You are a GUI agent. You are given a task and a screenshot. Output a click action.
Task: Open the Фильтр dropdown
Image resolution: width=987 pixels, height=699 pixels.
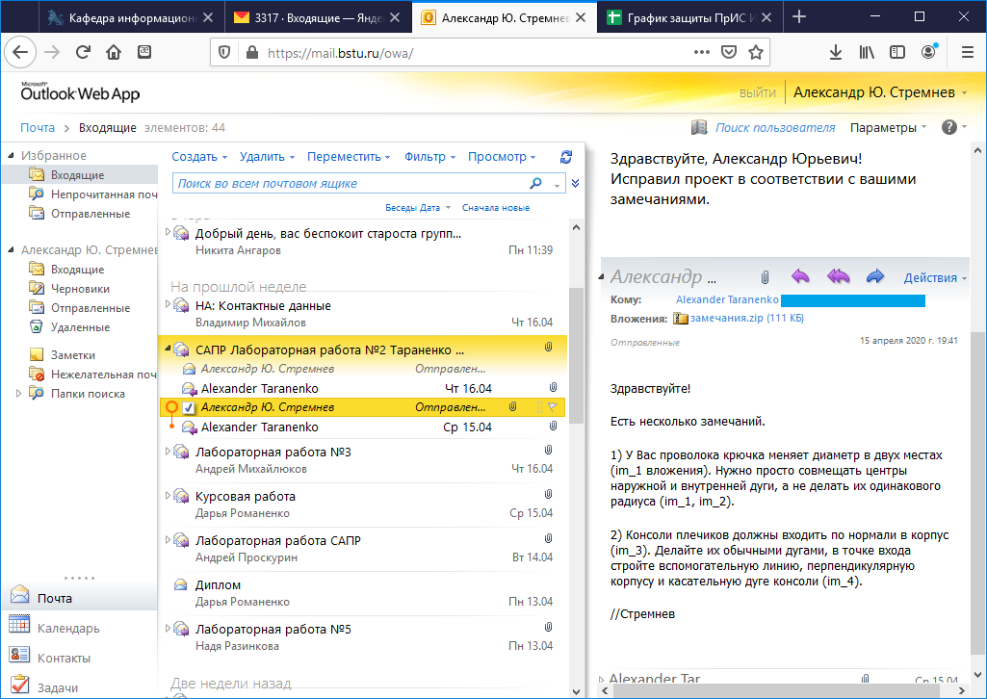429,157
